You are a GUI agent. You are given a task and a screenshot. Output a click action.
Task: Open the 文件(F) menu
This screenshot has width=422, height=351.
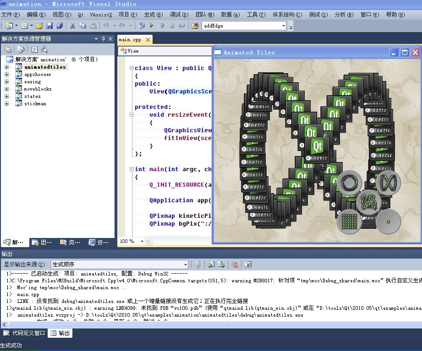click(11, 15)
